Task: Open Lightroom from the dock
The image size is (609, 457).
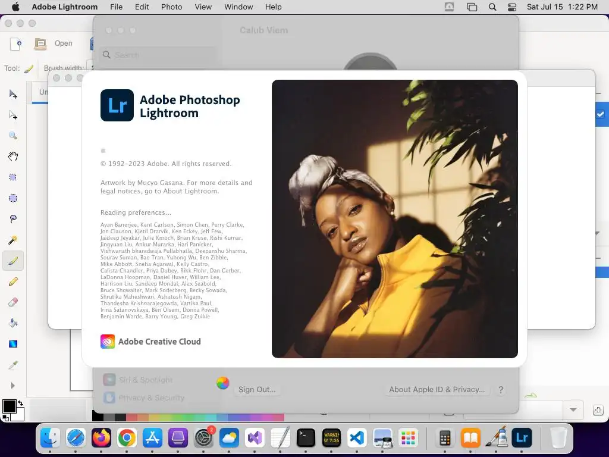Action: click(x=522, y=438)
